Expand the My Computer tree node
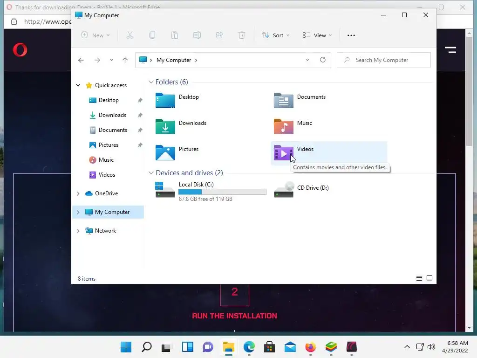 [x=78, y=212]
